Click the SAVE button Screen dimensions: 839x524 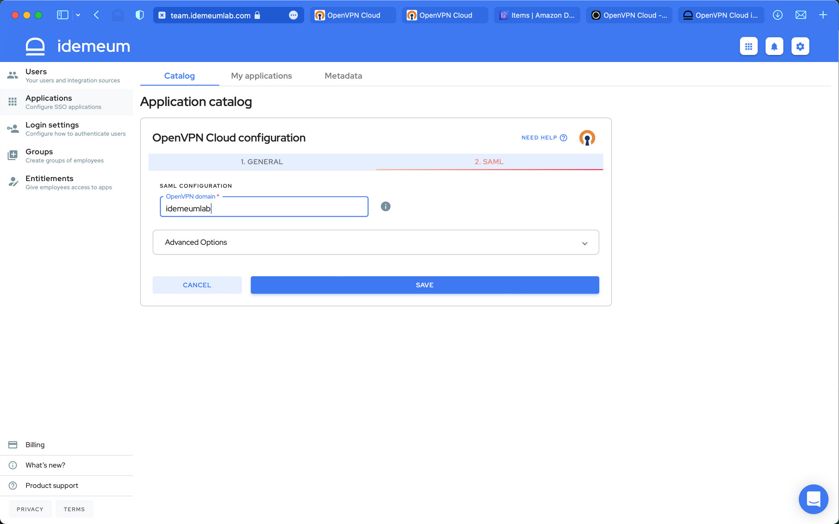click(x=425, y=285)
